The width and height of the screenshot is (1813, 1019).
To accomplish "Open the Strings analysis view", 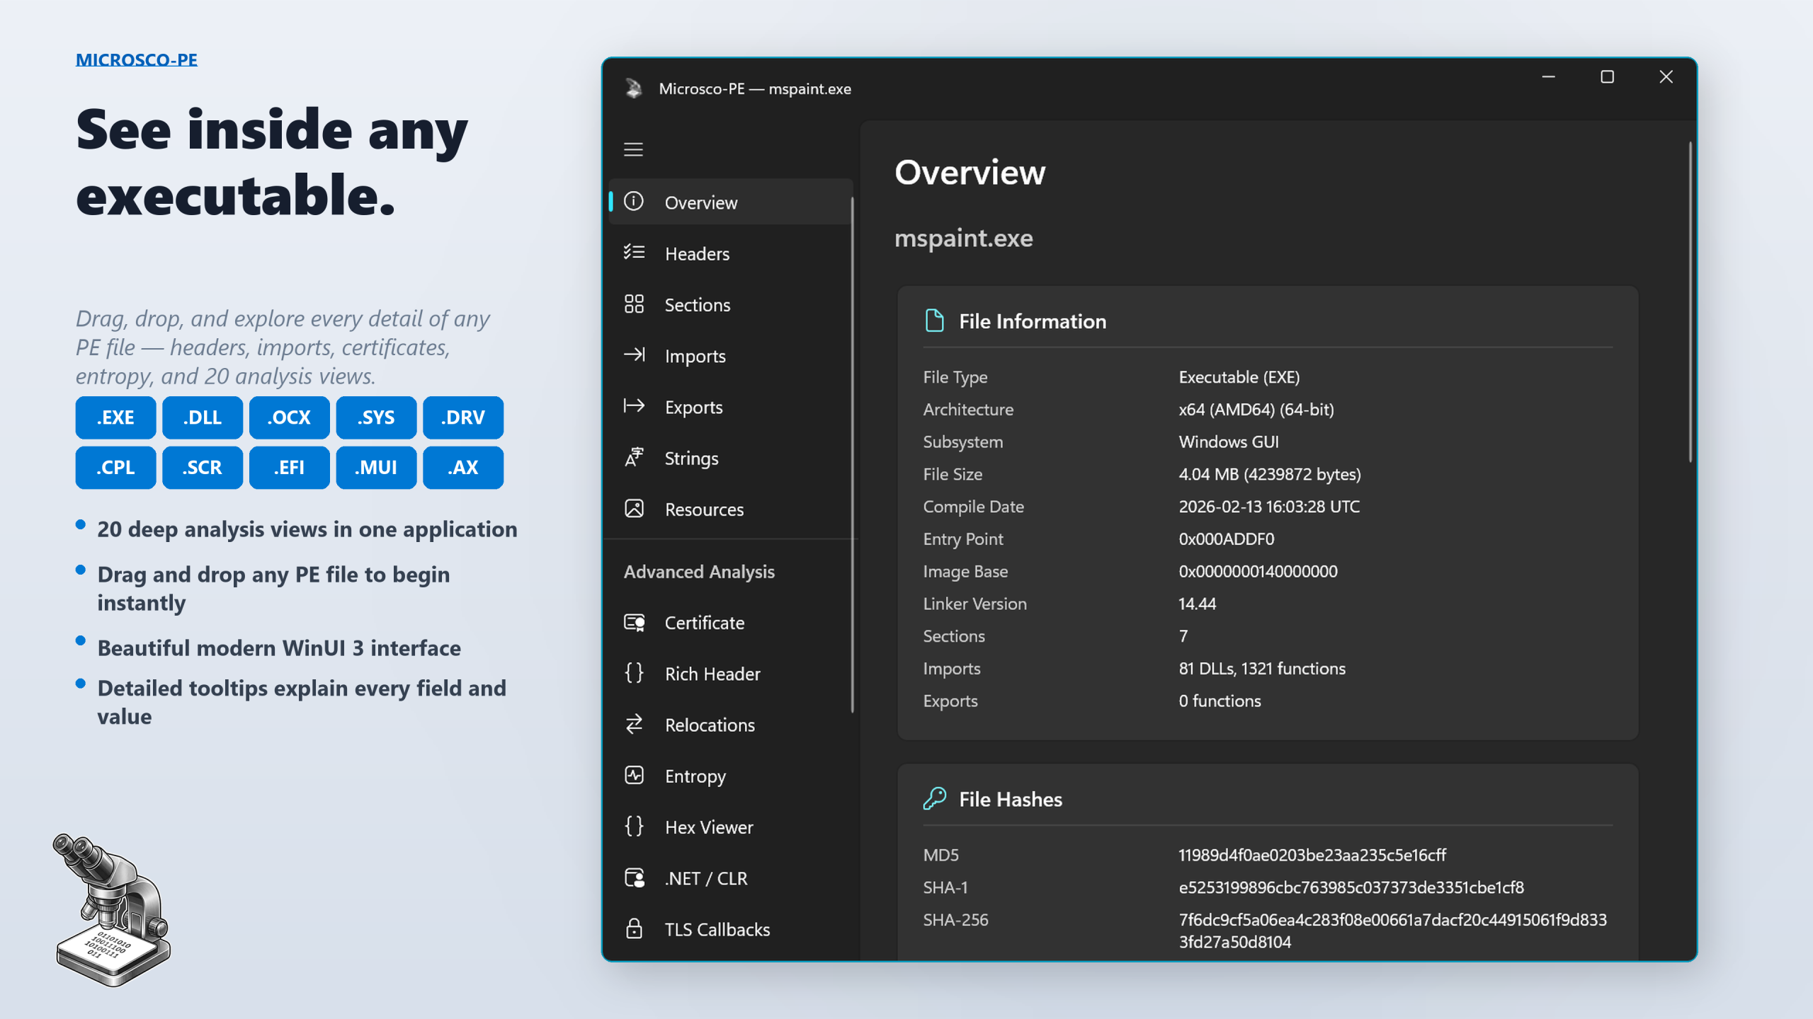I will [x=691, y=458].
